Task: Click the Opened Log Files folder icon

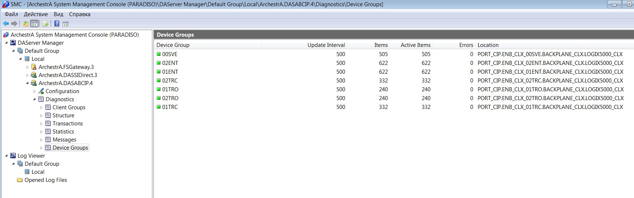Action: click(x=20, y=180)
